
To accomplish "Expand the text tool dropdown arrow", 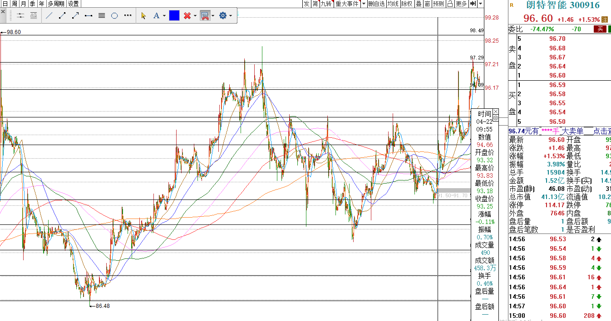I will pos(163,16).
